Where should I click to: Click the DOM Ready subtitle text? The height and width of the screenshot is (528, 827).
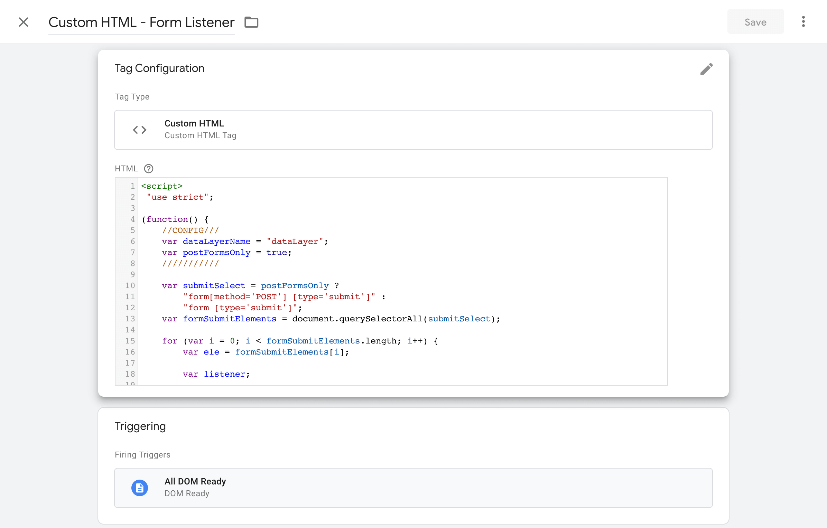click(x=187, y=493)
